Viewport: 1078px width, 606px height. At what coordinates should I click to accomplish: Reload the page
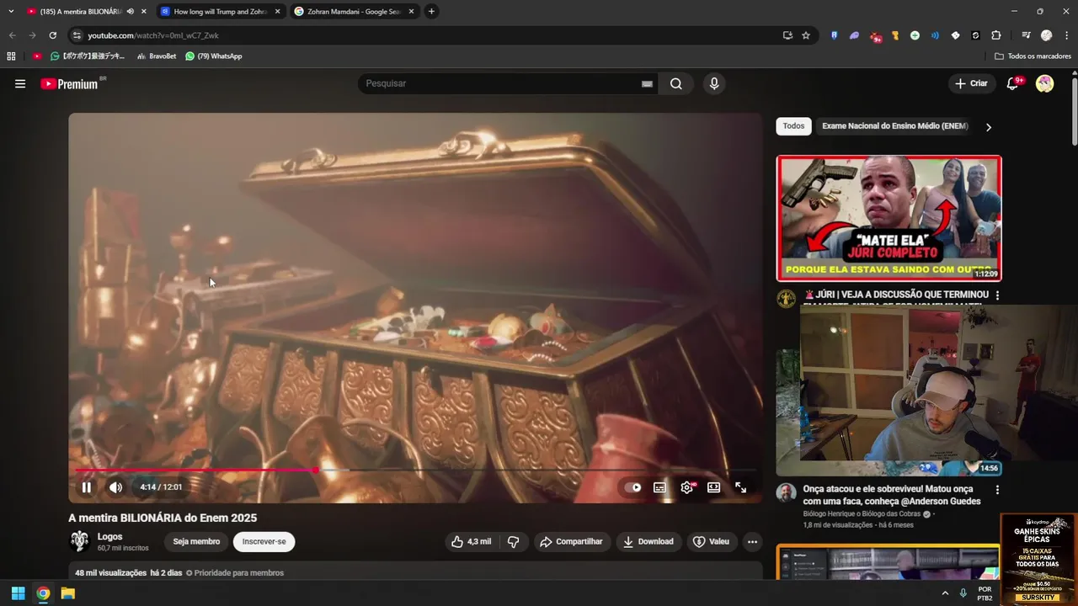tap(52, 35)
